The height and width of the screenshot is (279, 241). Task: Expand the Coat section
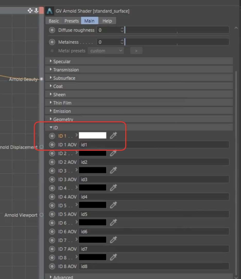coord(139,86)
